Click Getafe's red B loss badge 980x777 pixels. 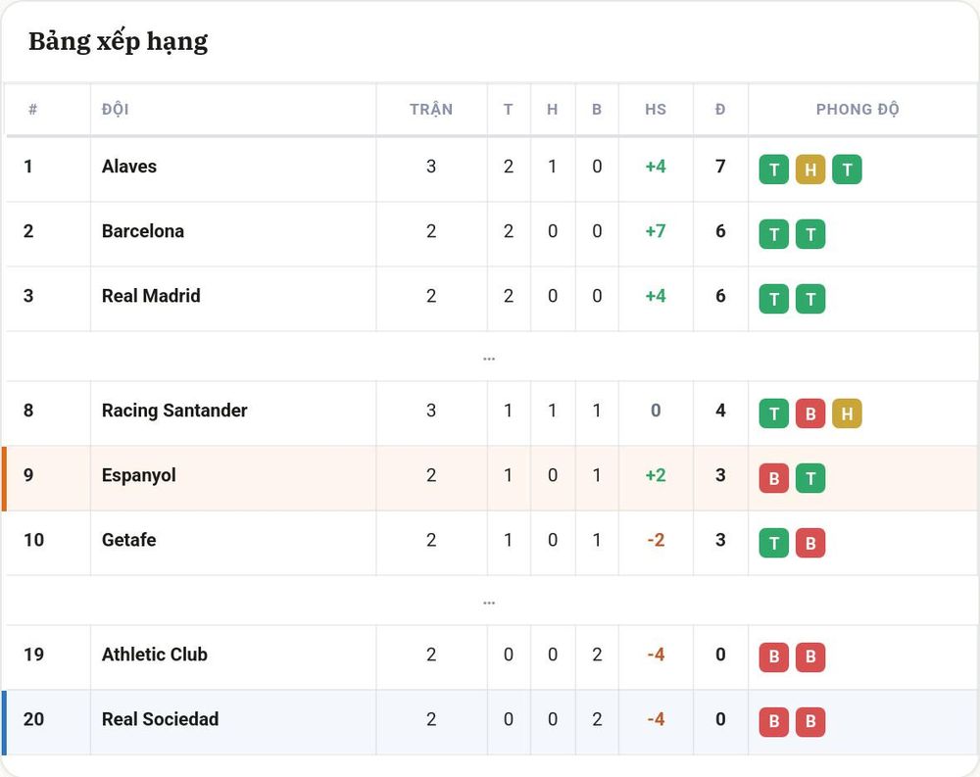[x=810, y=543]
